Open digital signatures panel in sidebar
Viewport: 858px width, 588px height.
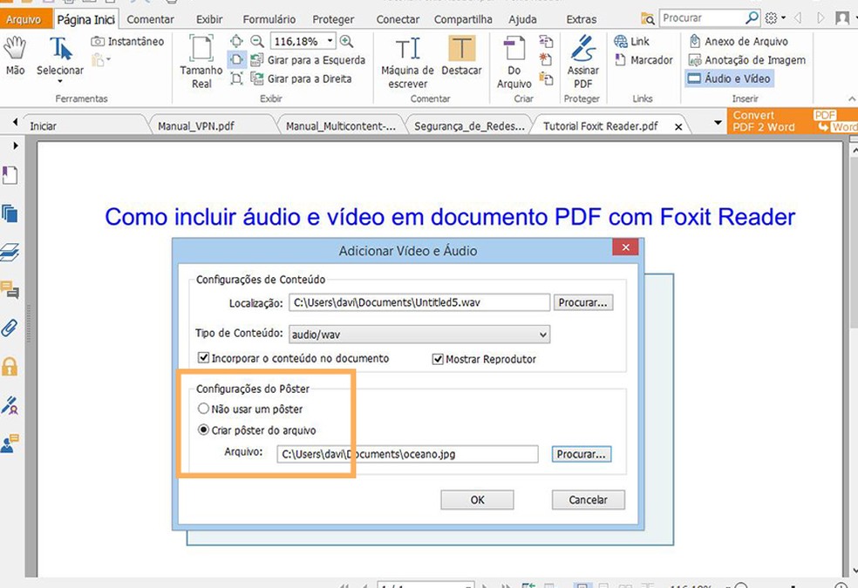pos(10,405)
